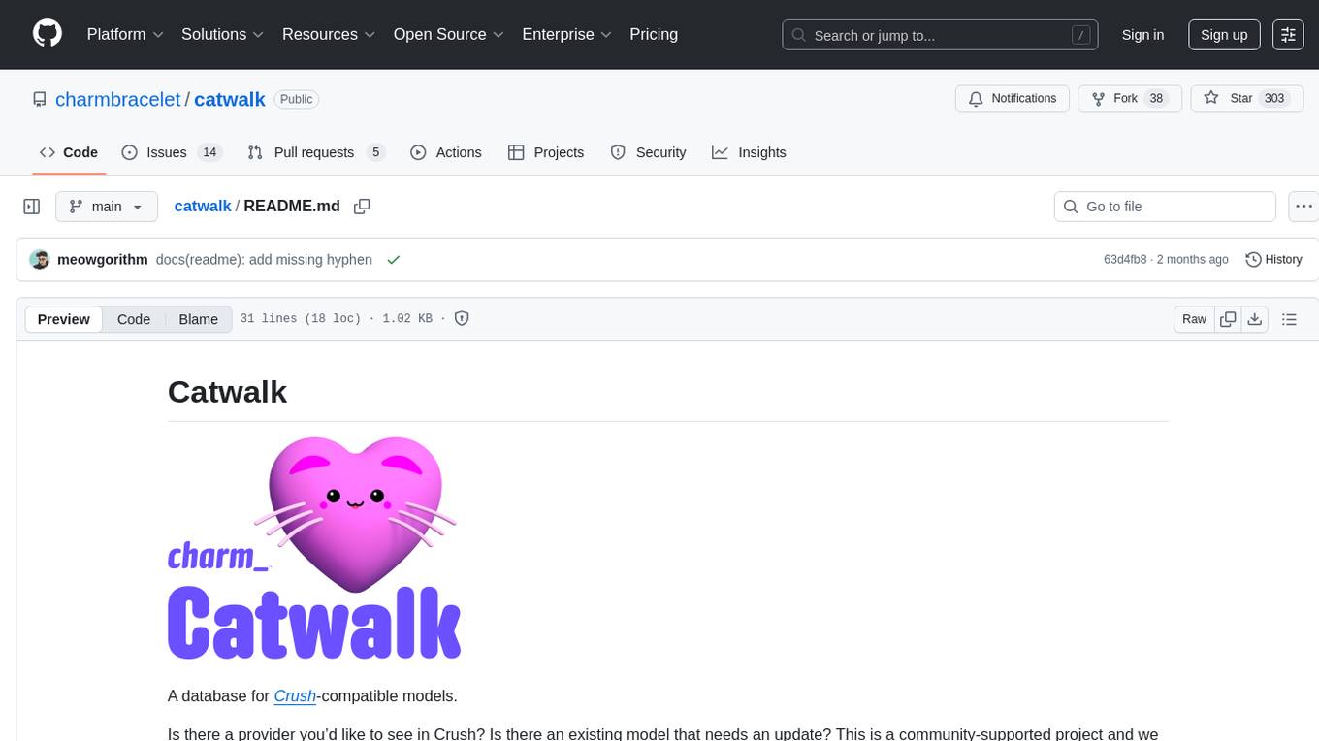Open the main branch selector
This screenshot has width=1319, height=741.
[107, 207]
